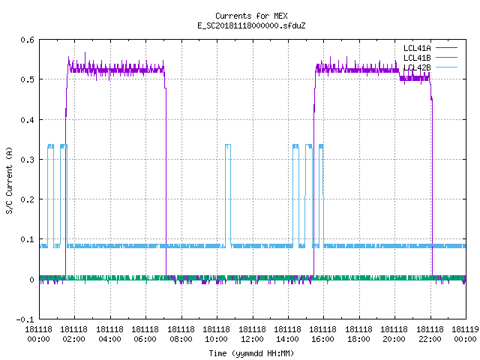The width and height of the screenshot is (480, 360).
Task: Click the x-axis tick '181118 00:00'
Action: pos(38,334)
